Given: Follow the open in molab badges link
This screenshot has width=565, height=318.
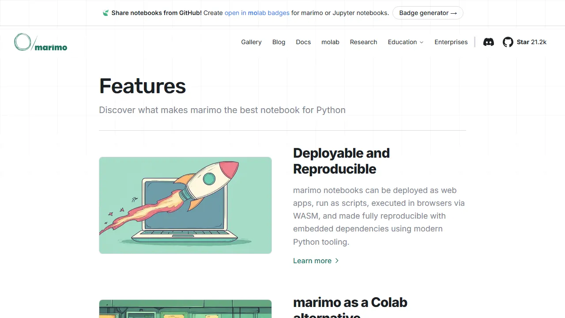Looking at the screenshot, I should (x=257, y=13).
